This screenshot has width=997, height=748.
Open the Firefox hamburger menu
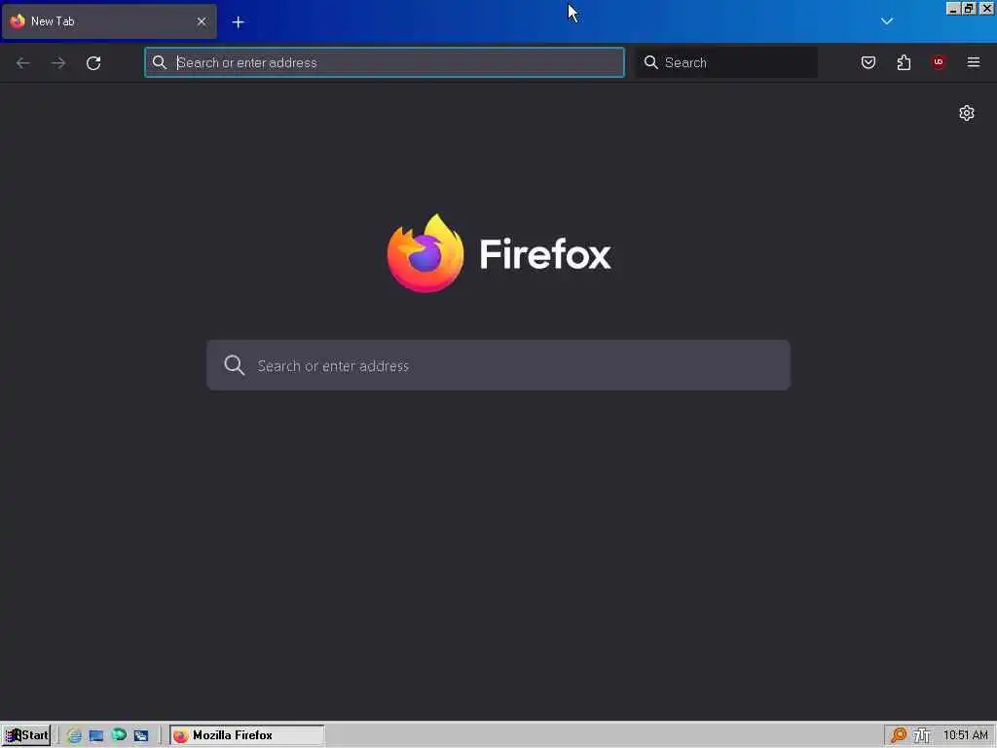click(974, 62)
